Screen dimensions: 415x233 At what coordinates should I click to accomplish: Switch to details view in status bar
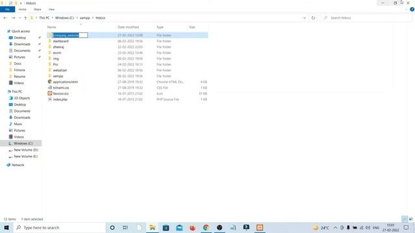[x=405, y=219]
